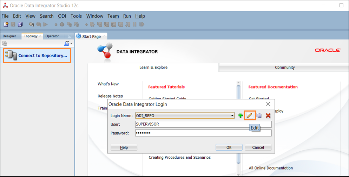
Task: Click the pencil Edit login icon
Action: click(250, 115)
